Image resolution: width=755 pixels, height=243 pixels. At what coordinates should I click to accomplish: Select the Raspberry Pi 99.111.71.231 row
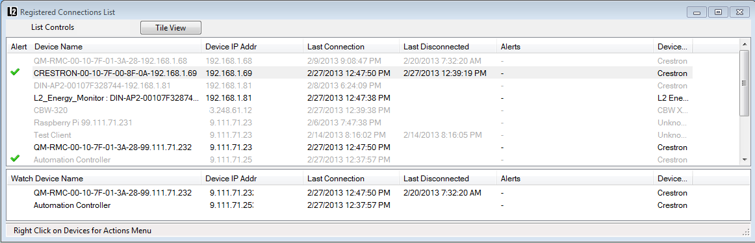[350, 123]
